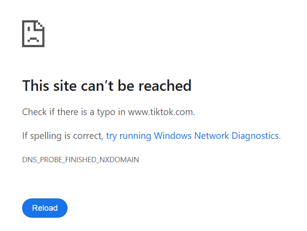Click the "NXDOMAIN" part of error code

119,160
